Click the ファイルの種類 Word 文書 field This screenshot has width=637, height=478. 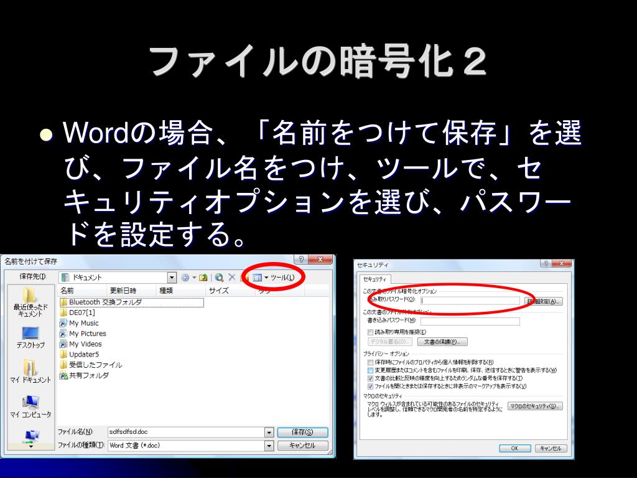(x=187, y=446)
